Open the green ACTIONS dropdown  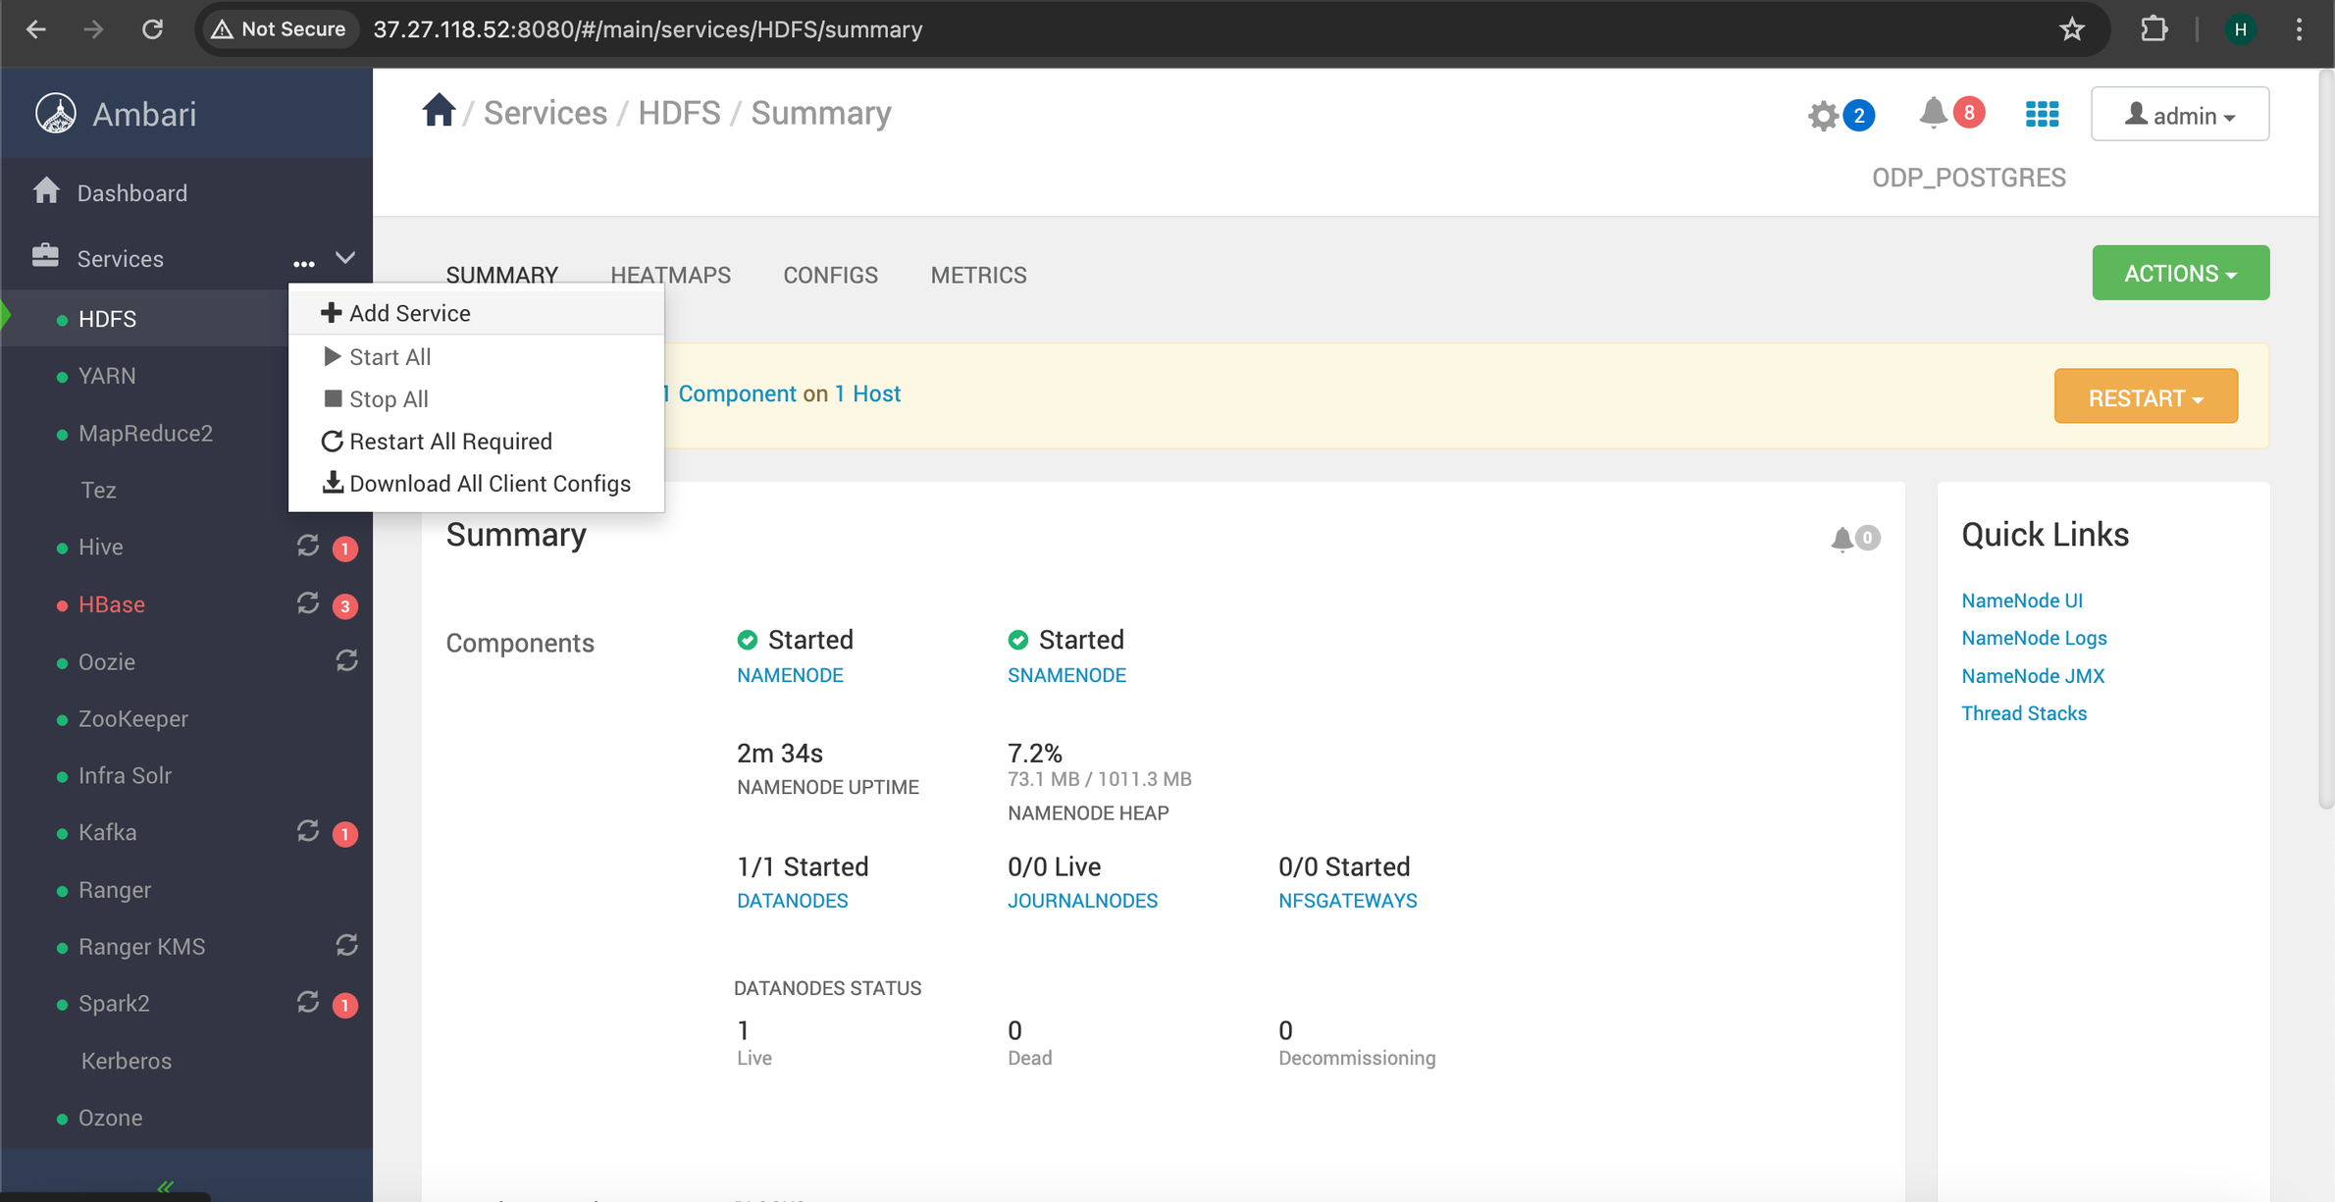(2180, 273)
